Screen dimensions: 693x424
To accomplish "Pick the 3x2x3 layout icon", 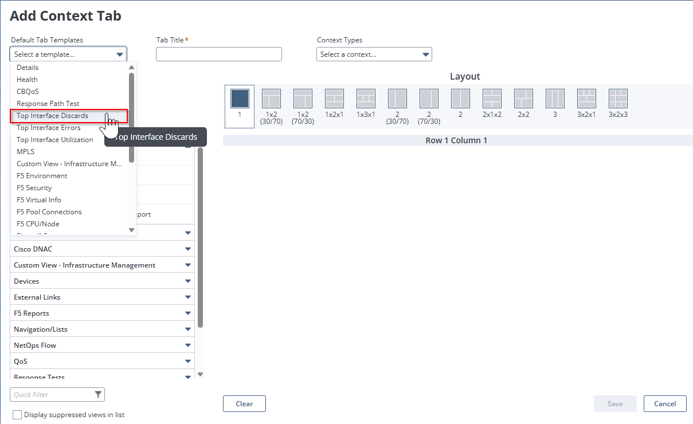I will click(x=618, y=99).
